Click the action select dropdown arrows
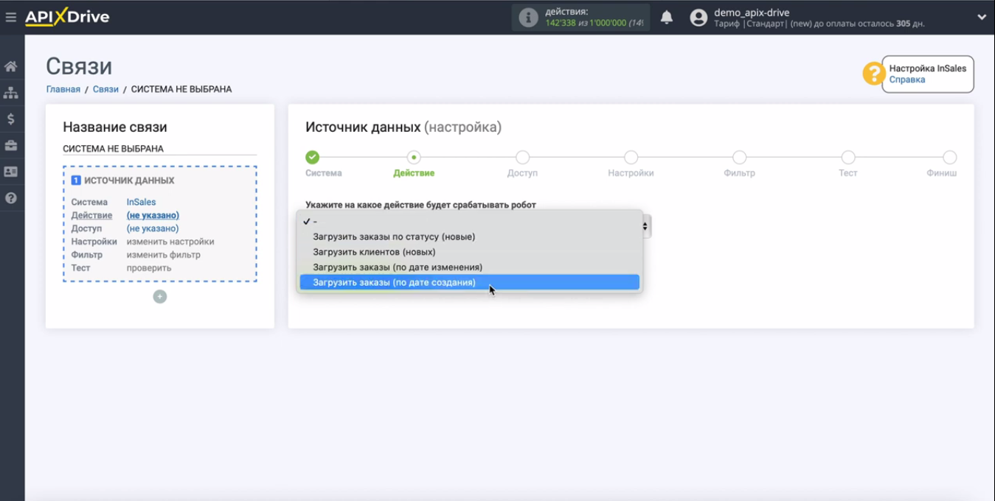 point(645,227)
